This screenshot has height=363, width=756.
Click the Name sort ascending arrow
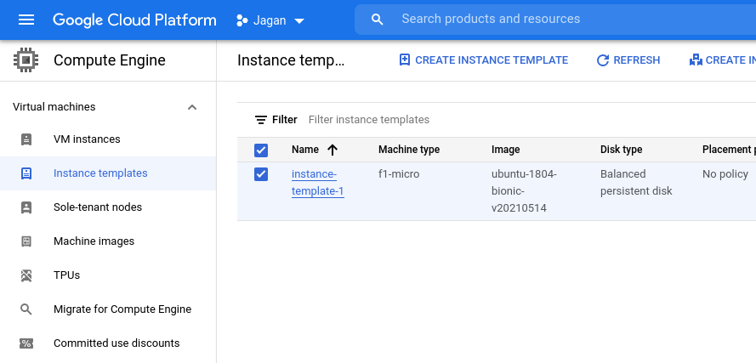[x=333, y=150]
